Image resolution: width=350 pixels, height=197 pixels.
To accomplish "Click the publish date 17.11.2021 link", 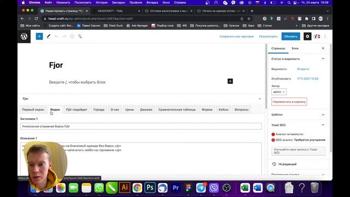I will pos(307,79).
